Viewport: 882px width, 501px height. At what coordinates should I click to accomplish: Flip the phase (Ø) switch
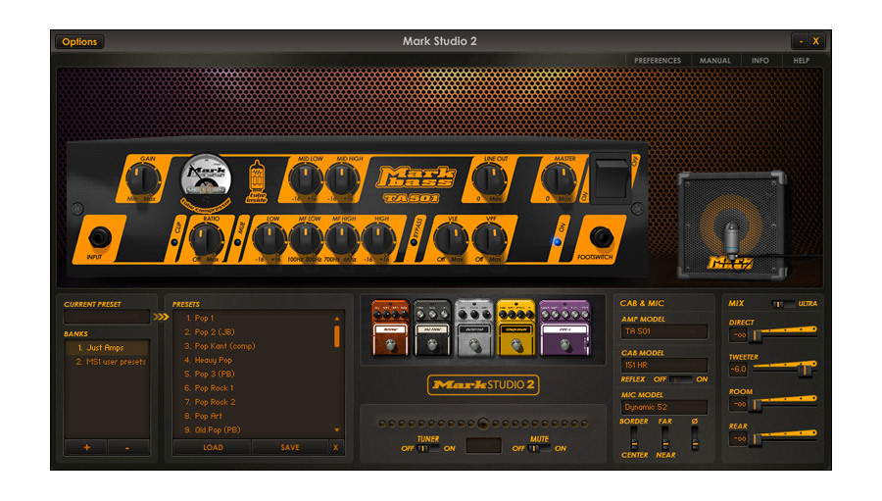pyautogui.click(x=695, y=438)
